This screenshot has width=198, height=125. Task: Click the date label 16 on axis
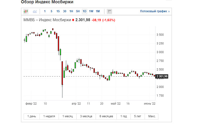tap(128, 104)
